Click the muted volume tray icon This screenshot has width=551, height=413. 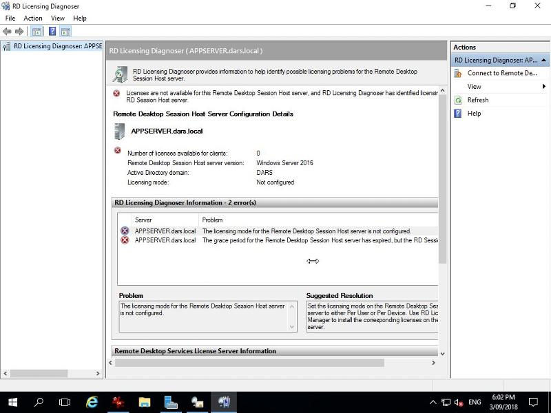tap(459, 403)
